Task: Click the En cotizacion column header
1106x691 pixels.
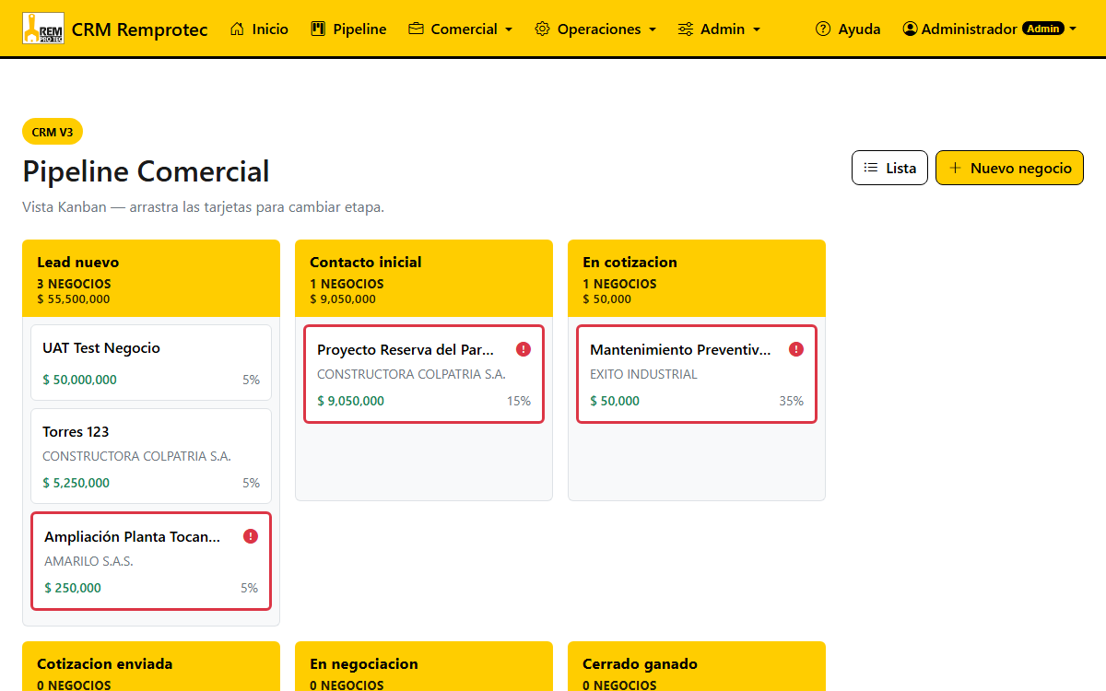Action: tap(697, 278)
